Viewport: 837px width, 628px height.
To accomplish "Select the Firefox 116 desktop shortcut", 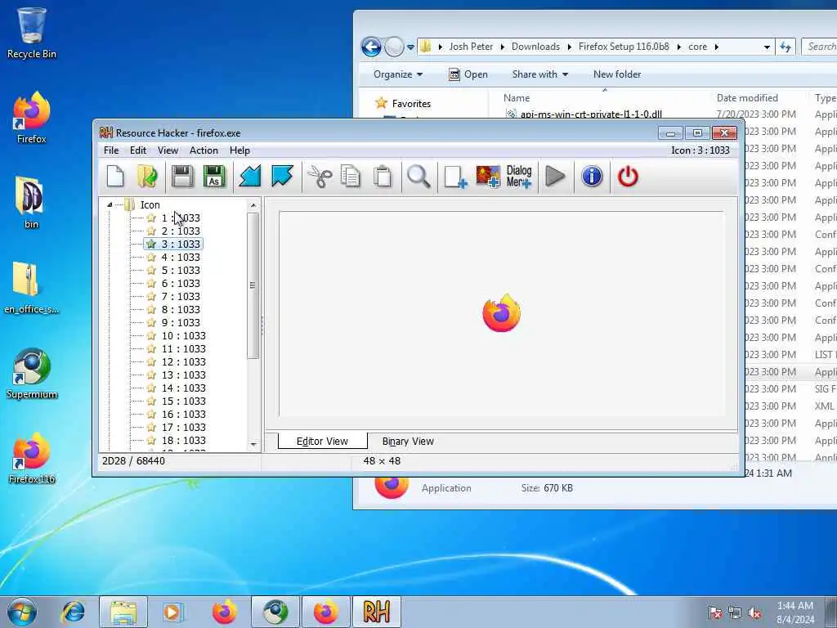I will coord(32,458).
